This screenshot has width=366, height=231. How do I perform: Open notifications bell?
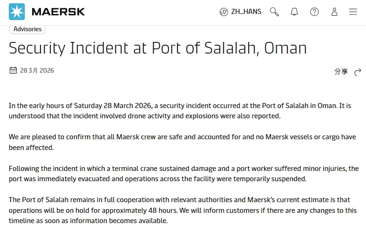click(x=294, y=12)
